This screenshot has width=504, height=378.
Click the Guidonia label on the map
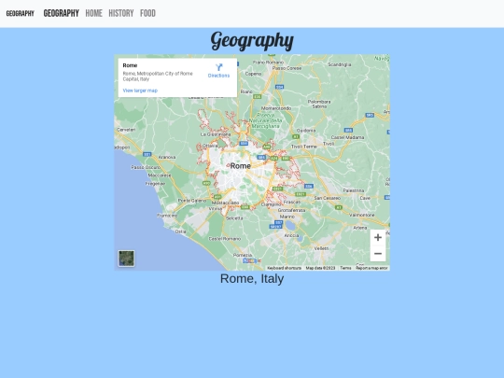click(x=306, y=131)
